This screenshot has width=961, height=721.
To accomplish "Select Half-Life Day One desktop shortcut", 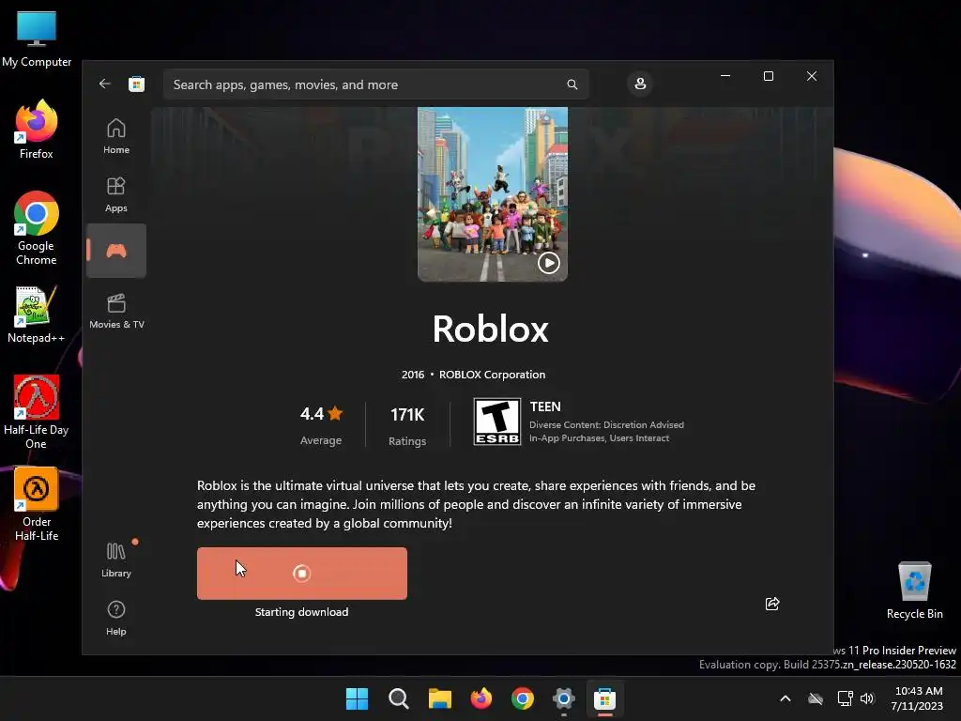I will click(37, 412).
